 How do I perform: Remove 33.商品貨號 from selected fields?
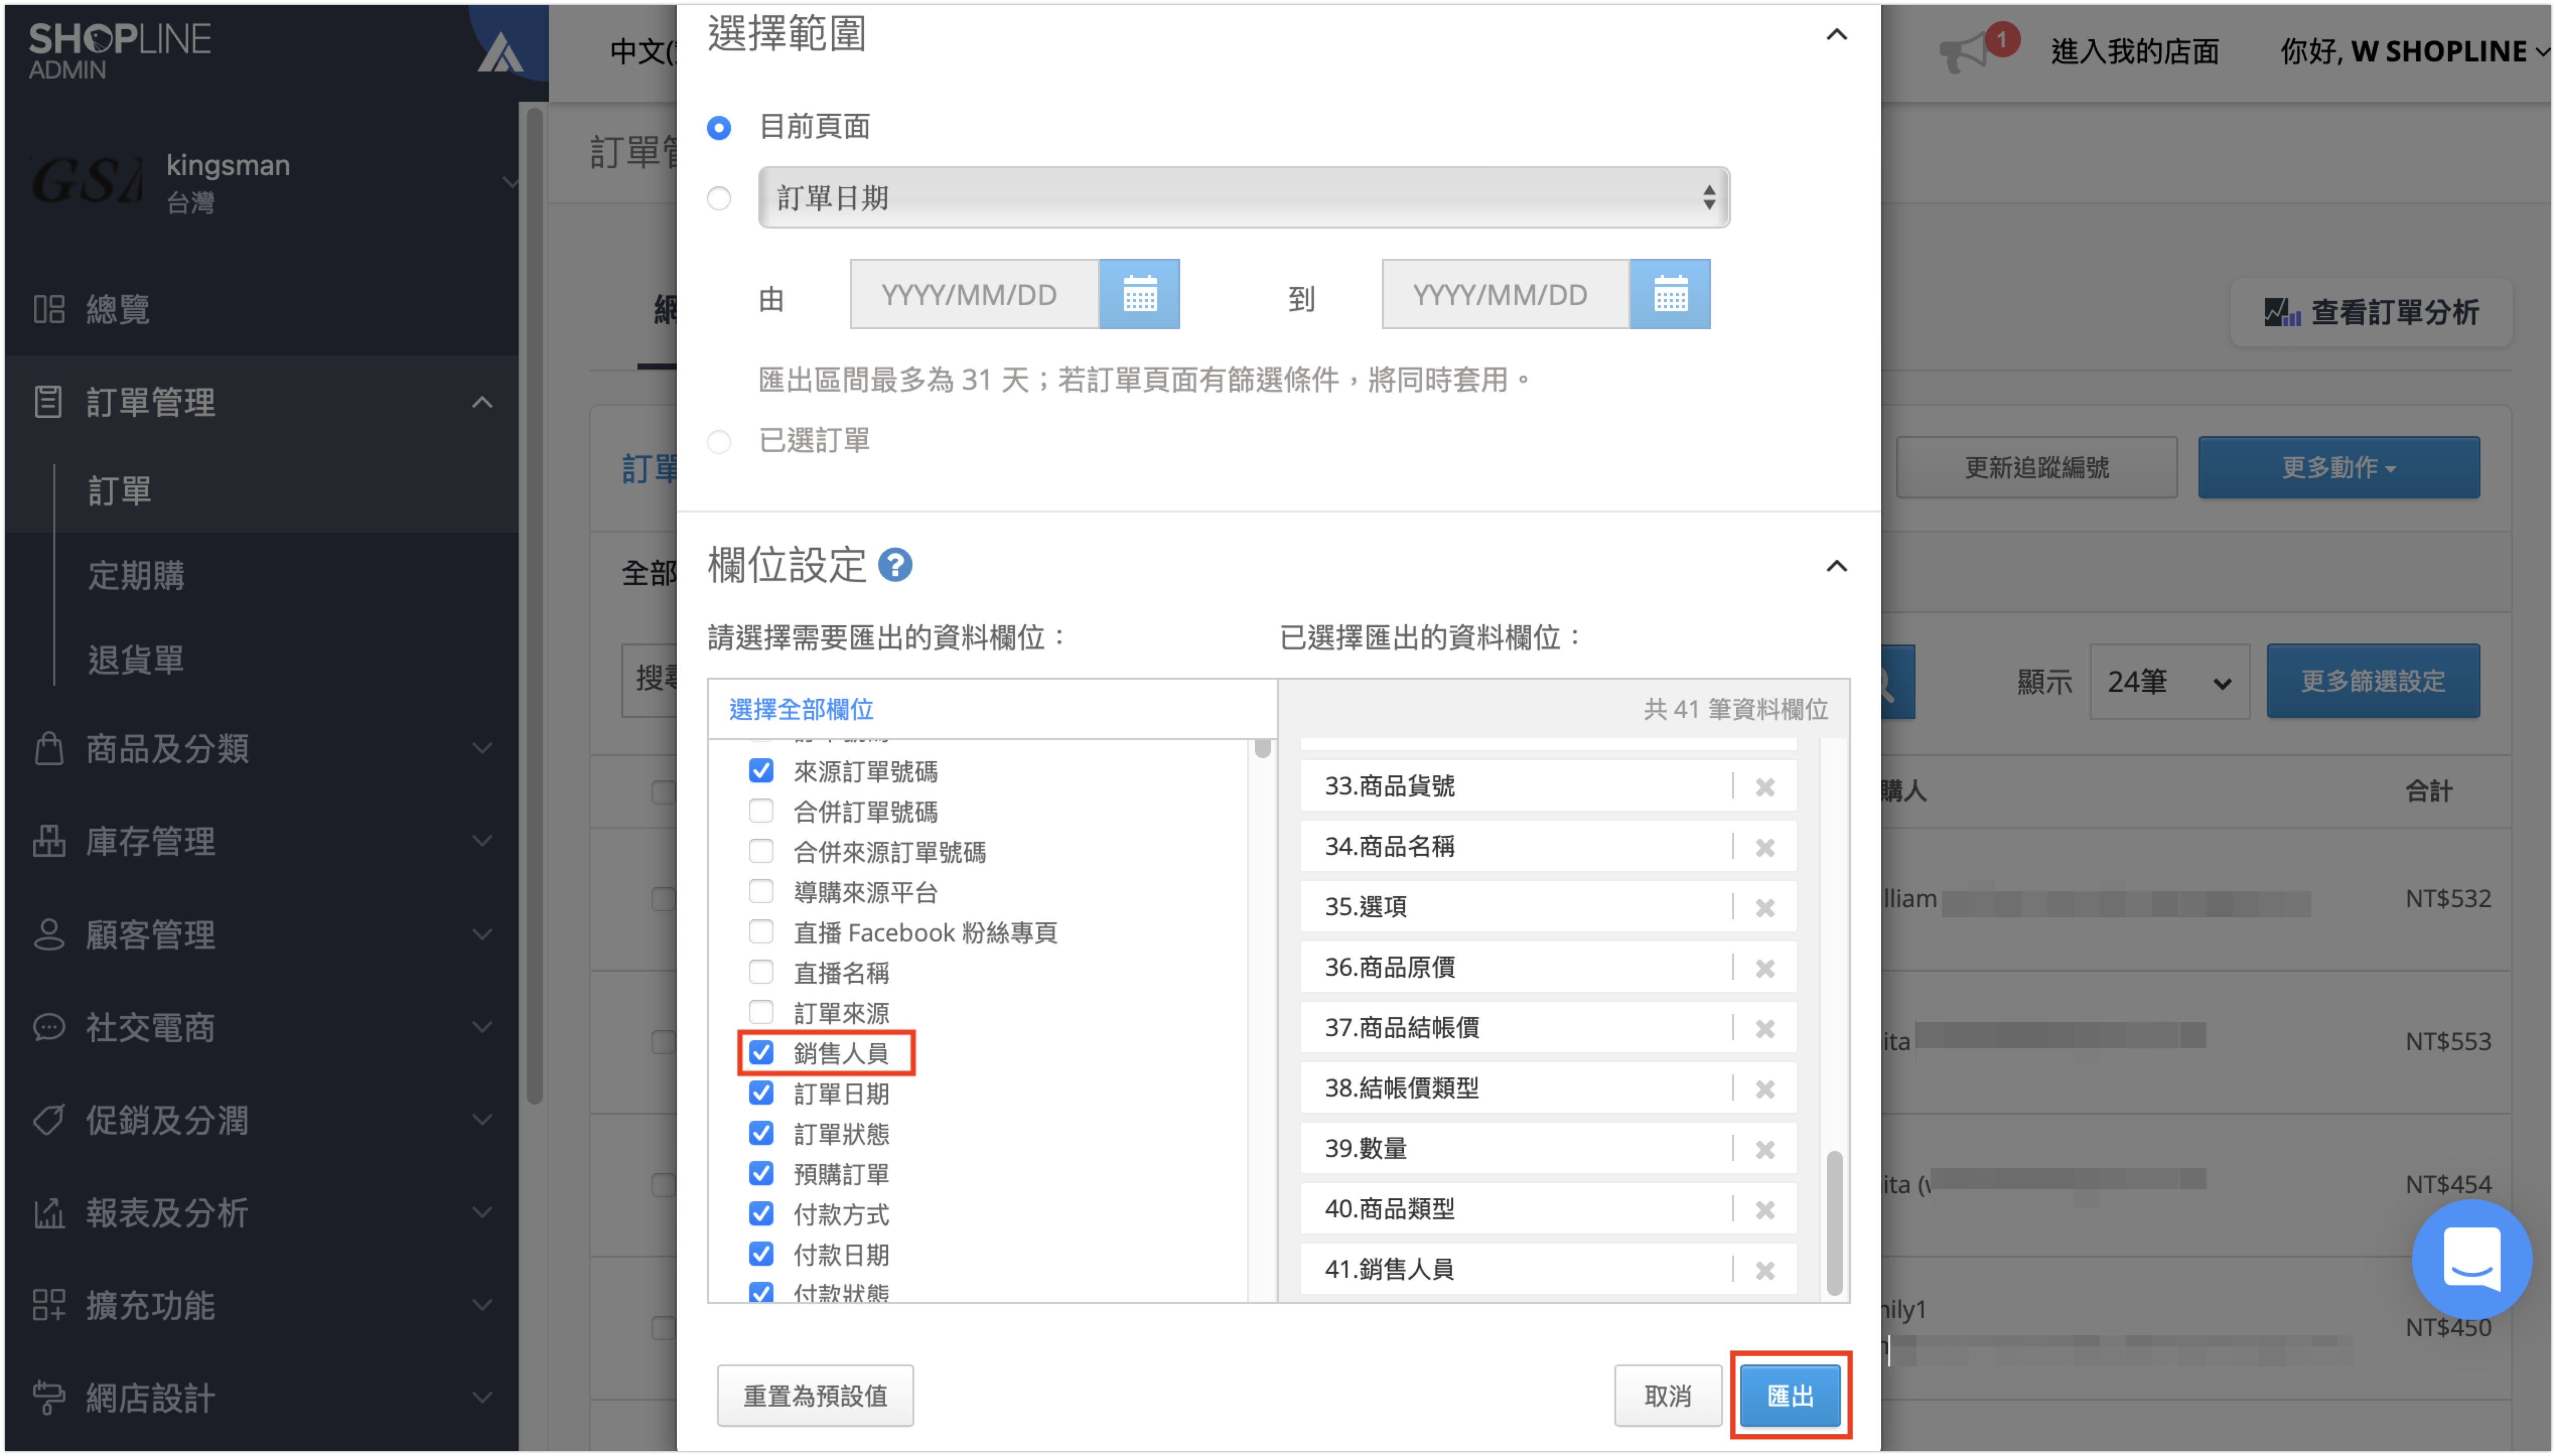pos(1765,787)
